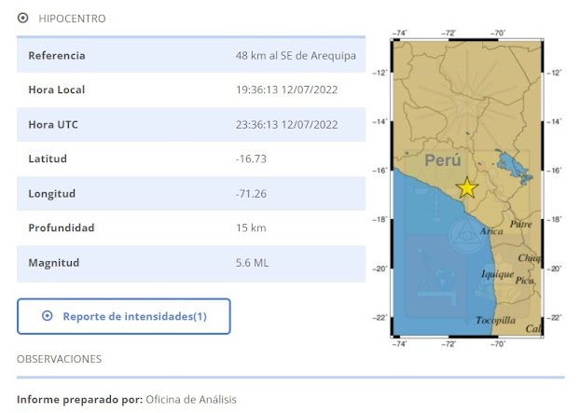Click the Latitud label
Image resolution: width=580 pixels, height=413 pixels.
[x=48, y=158]
